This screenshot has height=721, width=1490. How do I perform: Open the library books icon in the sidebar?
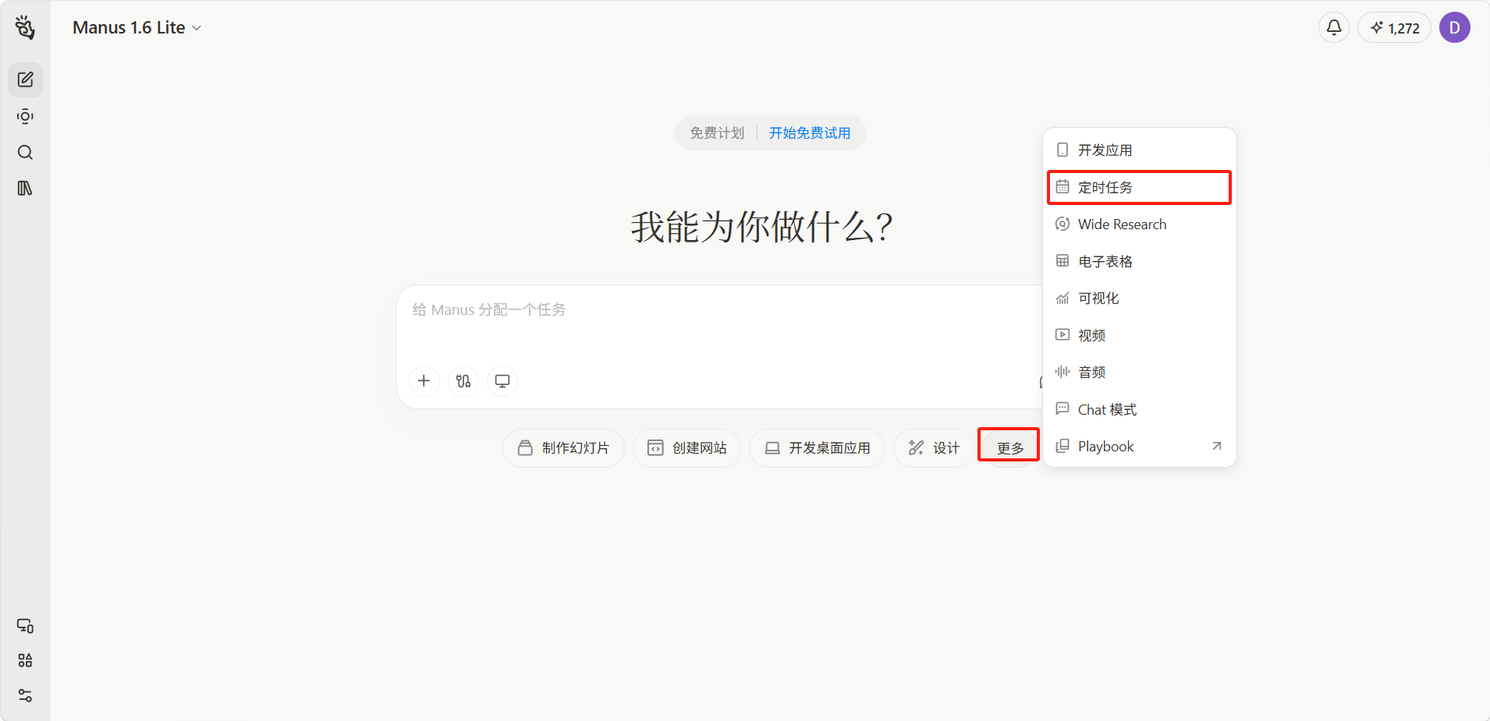[x=25, y=188]
